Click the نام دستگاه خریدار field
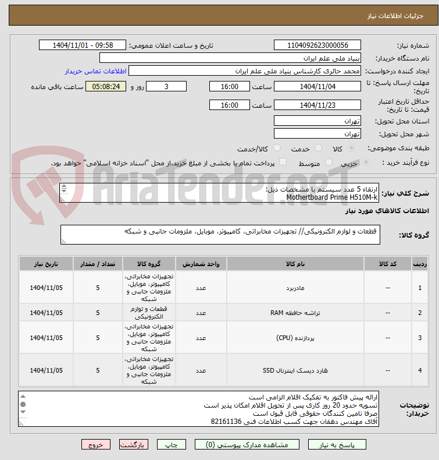The height and width of the screenshot is (460, 439). click(230, 58)
